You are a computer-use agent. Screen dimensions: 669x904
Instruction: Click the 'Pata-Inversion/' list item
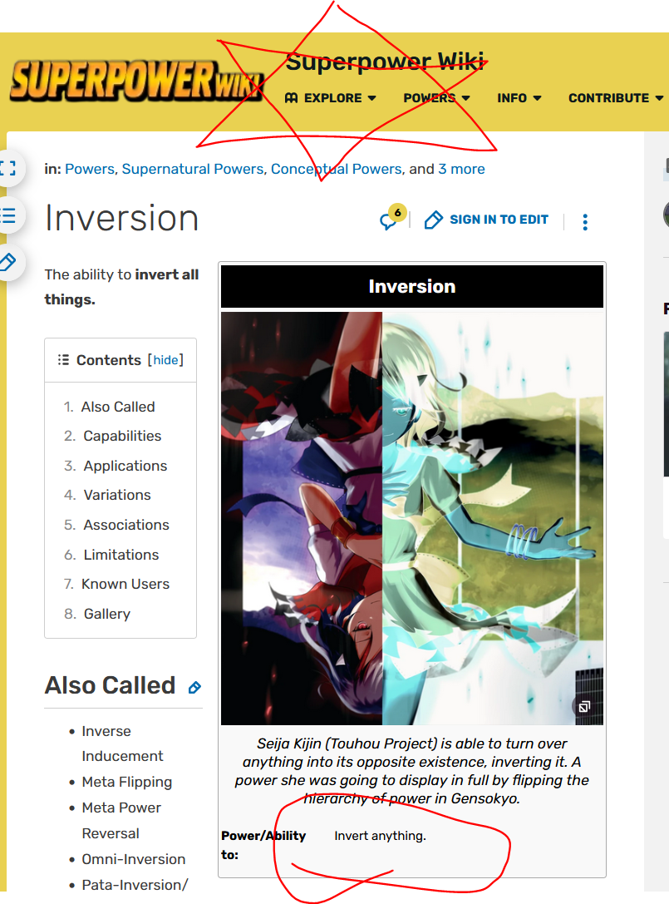pyautogui.click(x=135, y=885)
